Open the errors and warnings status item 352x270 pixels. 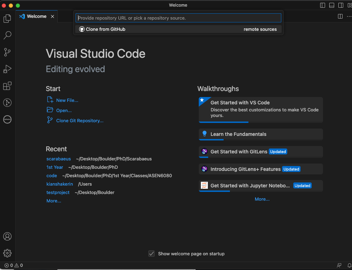tap(14, 265)
